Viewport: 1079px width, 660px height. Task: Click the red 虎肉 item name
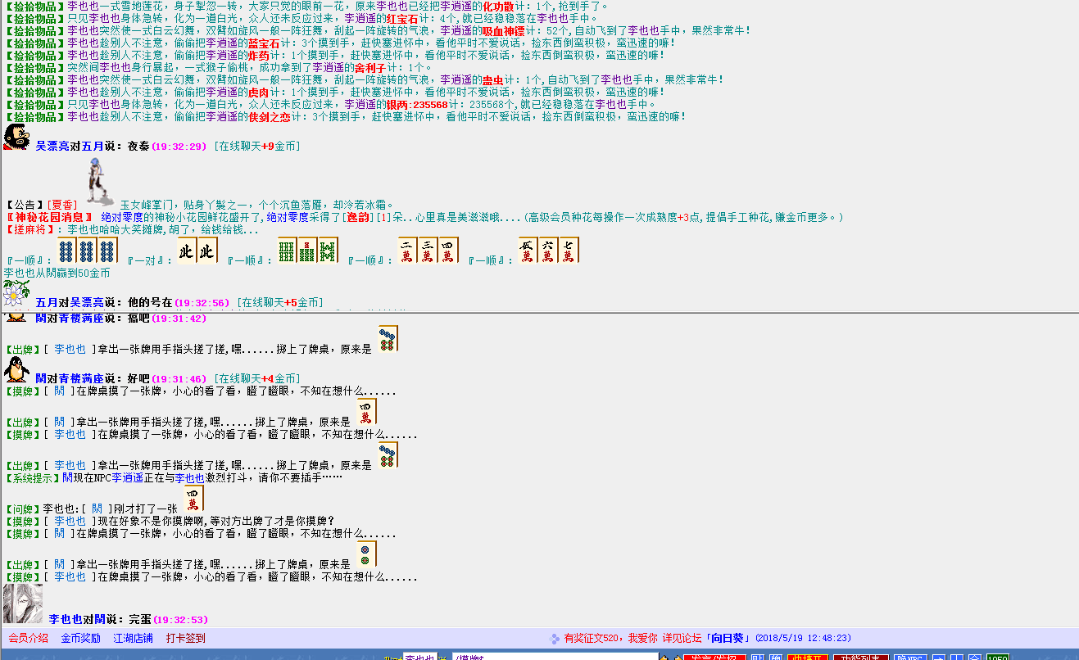[258, 92]
